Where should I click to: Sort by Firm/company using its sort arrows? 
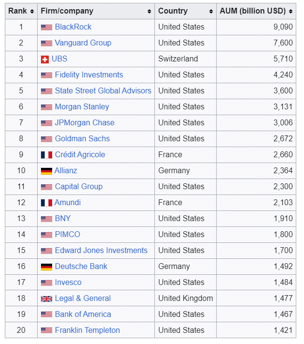(x=149, y=11)
